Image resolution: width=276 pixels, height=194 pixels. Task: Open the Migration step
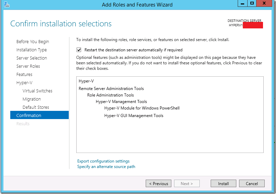pyautogui.click(x=32, y=99)
